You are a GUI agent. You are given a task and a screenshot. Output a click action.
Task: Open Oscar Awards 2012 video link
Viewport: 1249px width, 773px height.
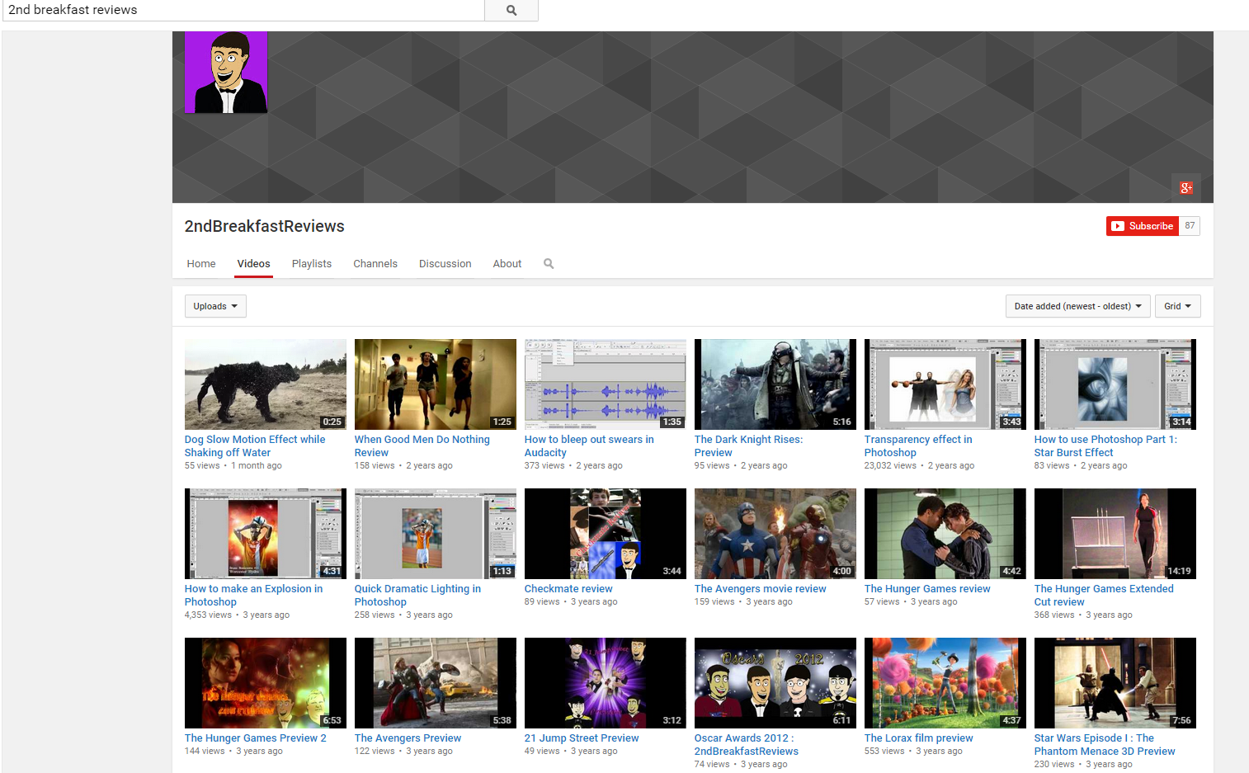pyautogui.click(x=747, y=745)
